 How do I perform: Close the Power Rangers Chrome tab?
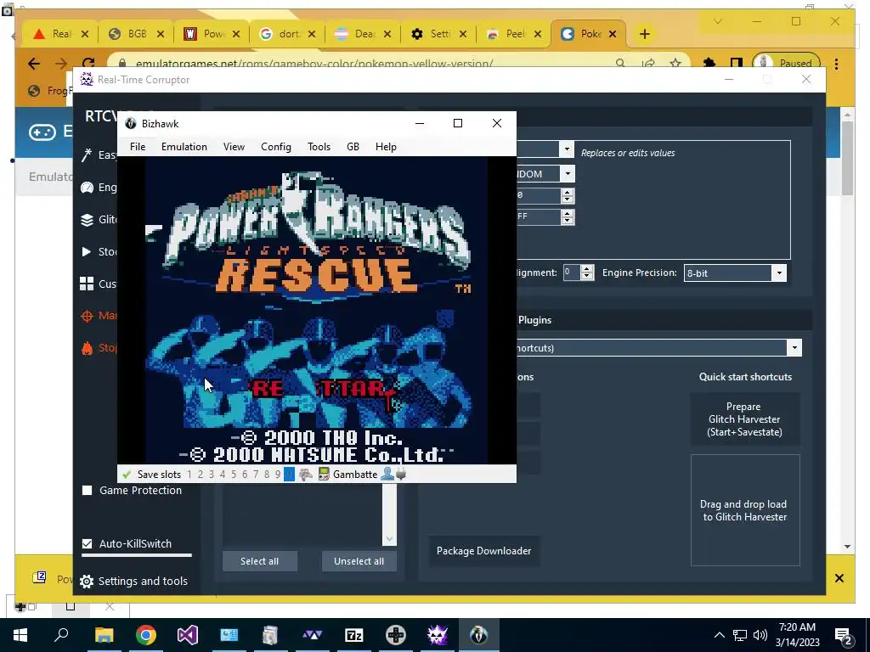[x=236, y=34]
